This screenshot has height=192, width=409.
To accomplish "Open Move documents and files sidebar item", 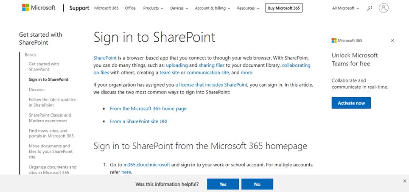I will point(51,151).
